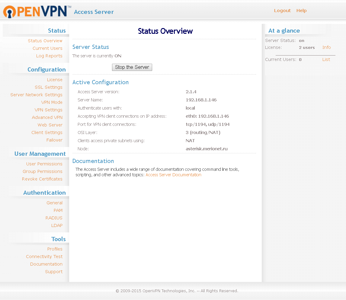Go to Group Permissions
This screenshot has width=346, height=300.
43,171
